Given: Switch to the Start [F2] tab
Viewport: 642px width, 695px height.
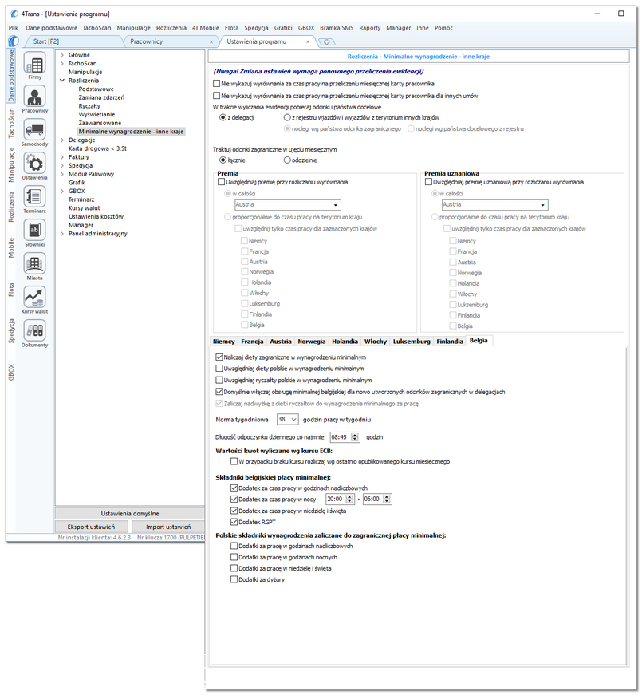Looking at the screenshot, I should [46, 41].
